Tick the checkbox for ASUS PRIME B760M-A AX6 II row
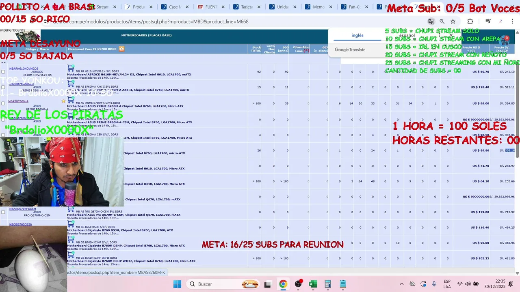Image resolution: width=520 pixels, height=292 pixels. (x=3, y=87)
